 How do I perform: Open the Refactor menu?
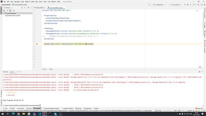[x=28, y=2]
